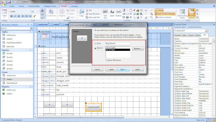Image resolution: width=216 pixels, height=122 pixels.
Task: Click the fill color bucket icon
Action: (42, 14)
